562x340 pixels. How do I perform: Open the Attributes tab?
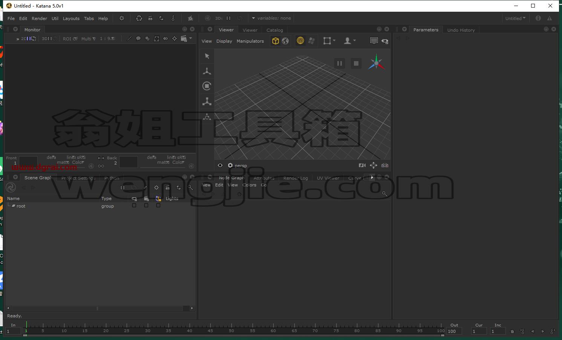[264, 178]
